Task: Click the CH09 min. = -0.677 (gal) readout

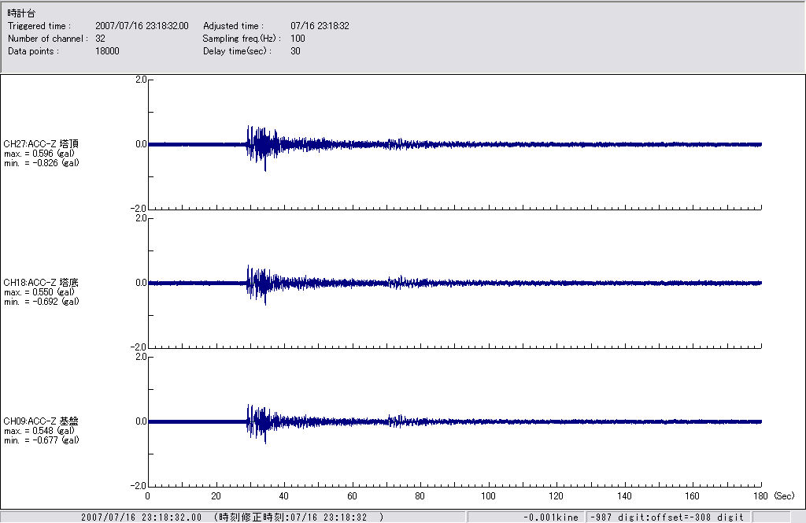Action: (x=41, y=440)
